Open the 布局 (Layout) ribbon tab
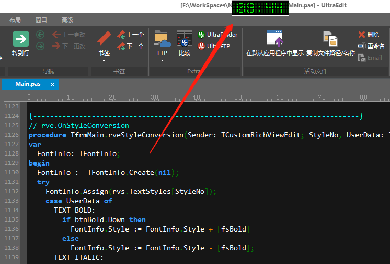The image size is (390, 264). 15,20
